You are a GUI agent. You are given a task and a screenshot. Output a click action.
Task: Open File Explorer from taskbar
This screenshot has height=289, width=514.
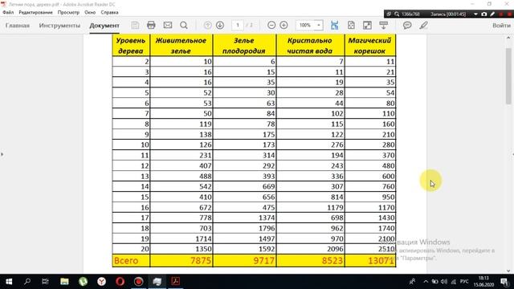click(x=64, y=282)
